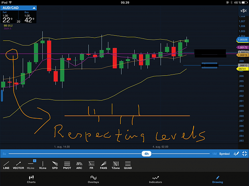Screen dimensions: 249x186
Task: Select the TZone time zone tool
Action: 116,165
